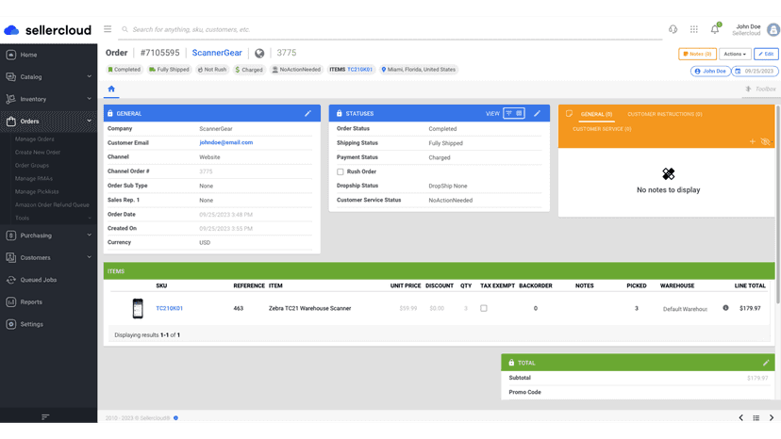Open the notifications bell

coord(715,29)
